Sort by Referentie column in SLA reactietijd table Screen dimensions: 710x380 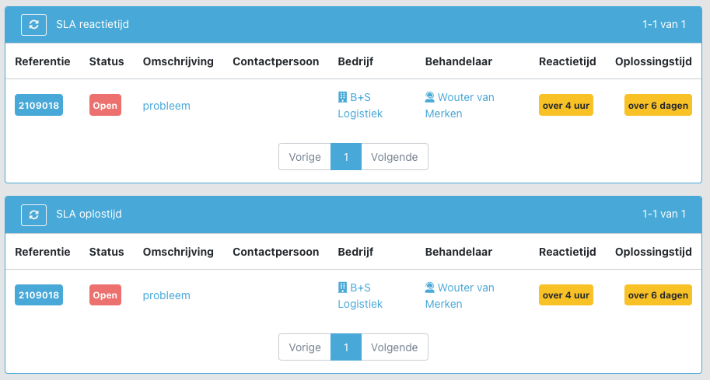point(43,61)
